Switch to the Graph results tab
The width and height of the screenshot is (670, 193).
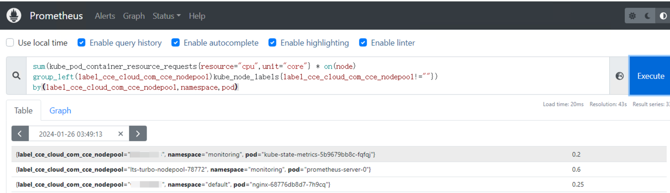60,111
